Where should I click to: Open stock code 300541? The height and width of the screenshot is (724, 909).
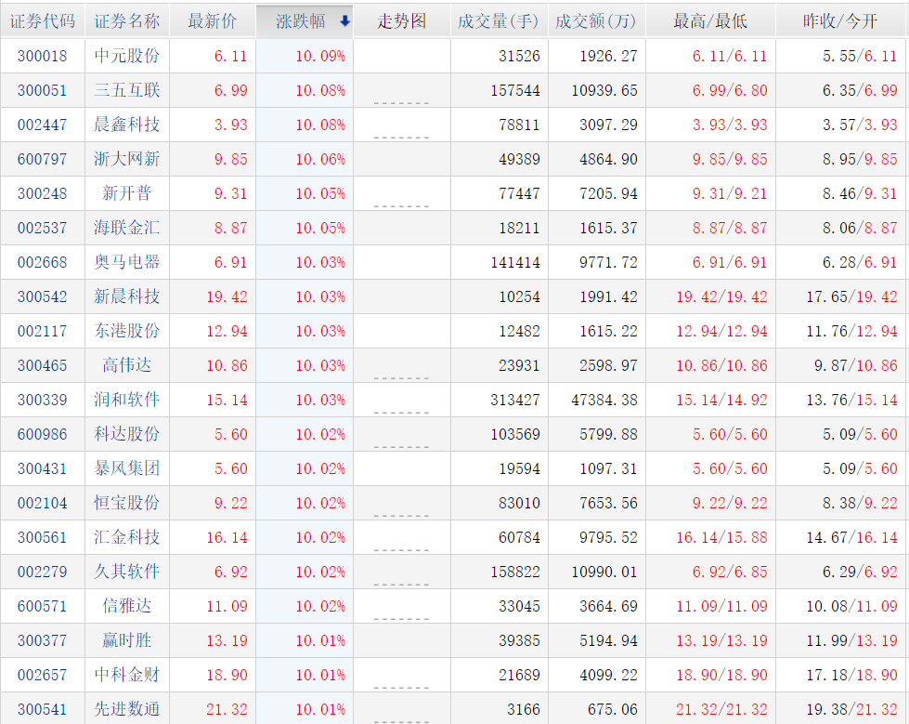(x=43, y=709)
